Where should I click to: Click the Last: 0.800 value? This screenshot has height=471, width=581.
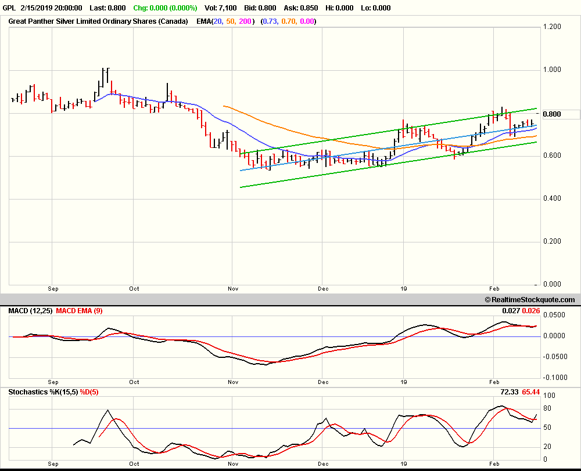(x=107, y=8)
